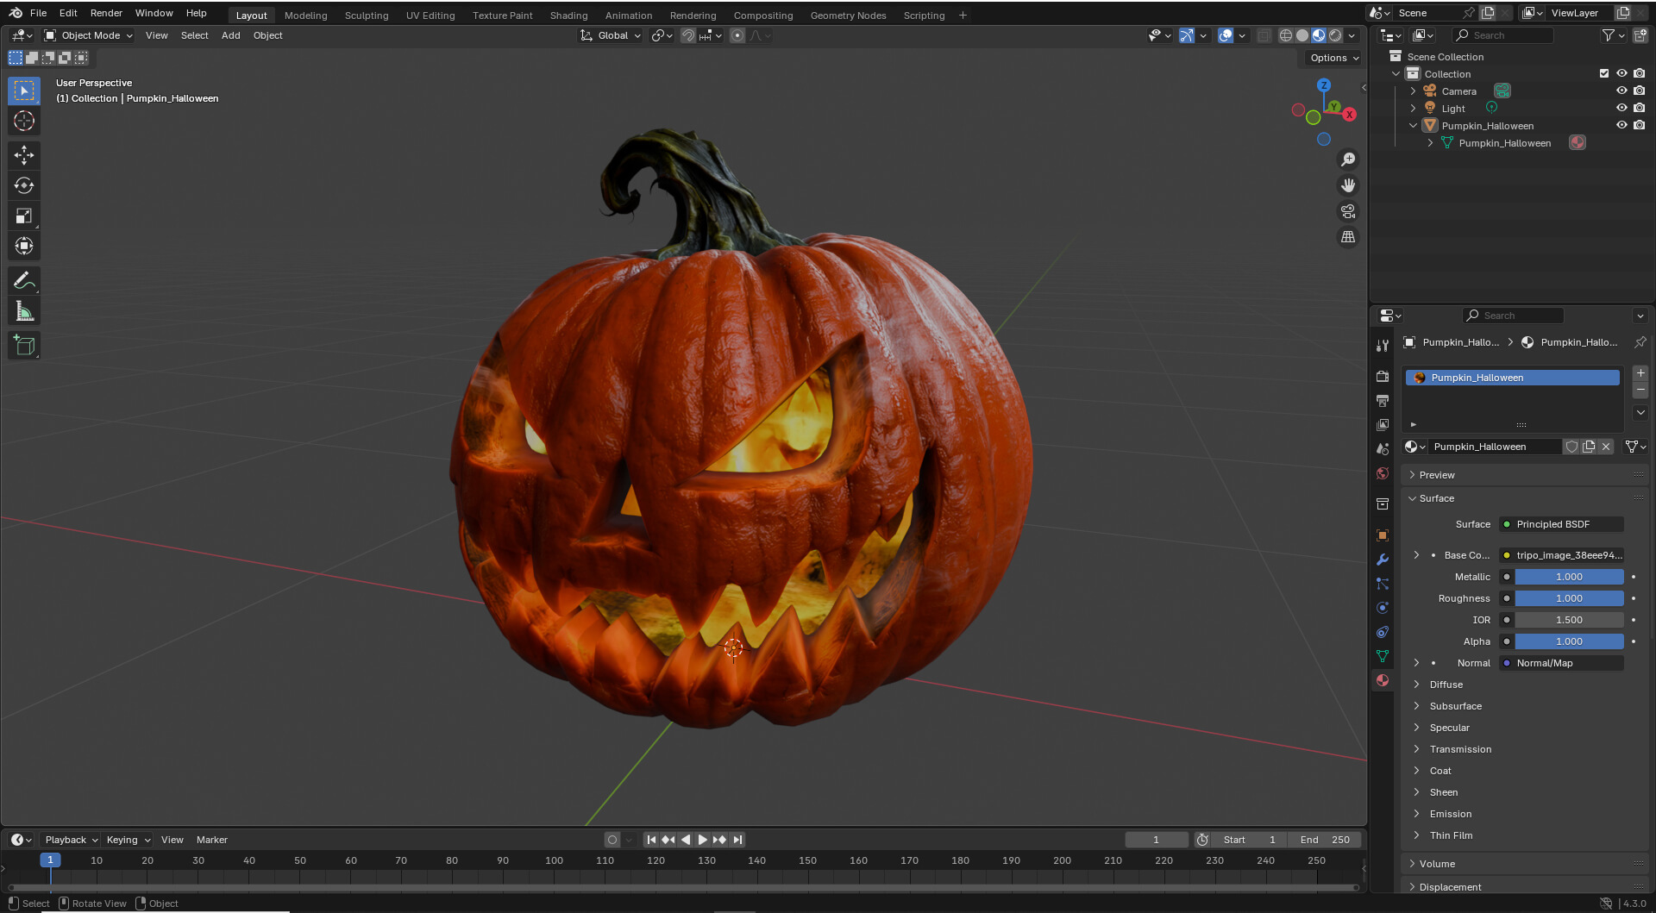Select the Measure tool
Image resolution: width=1656 pixels, height=913 pixels.
point(24,311)
